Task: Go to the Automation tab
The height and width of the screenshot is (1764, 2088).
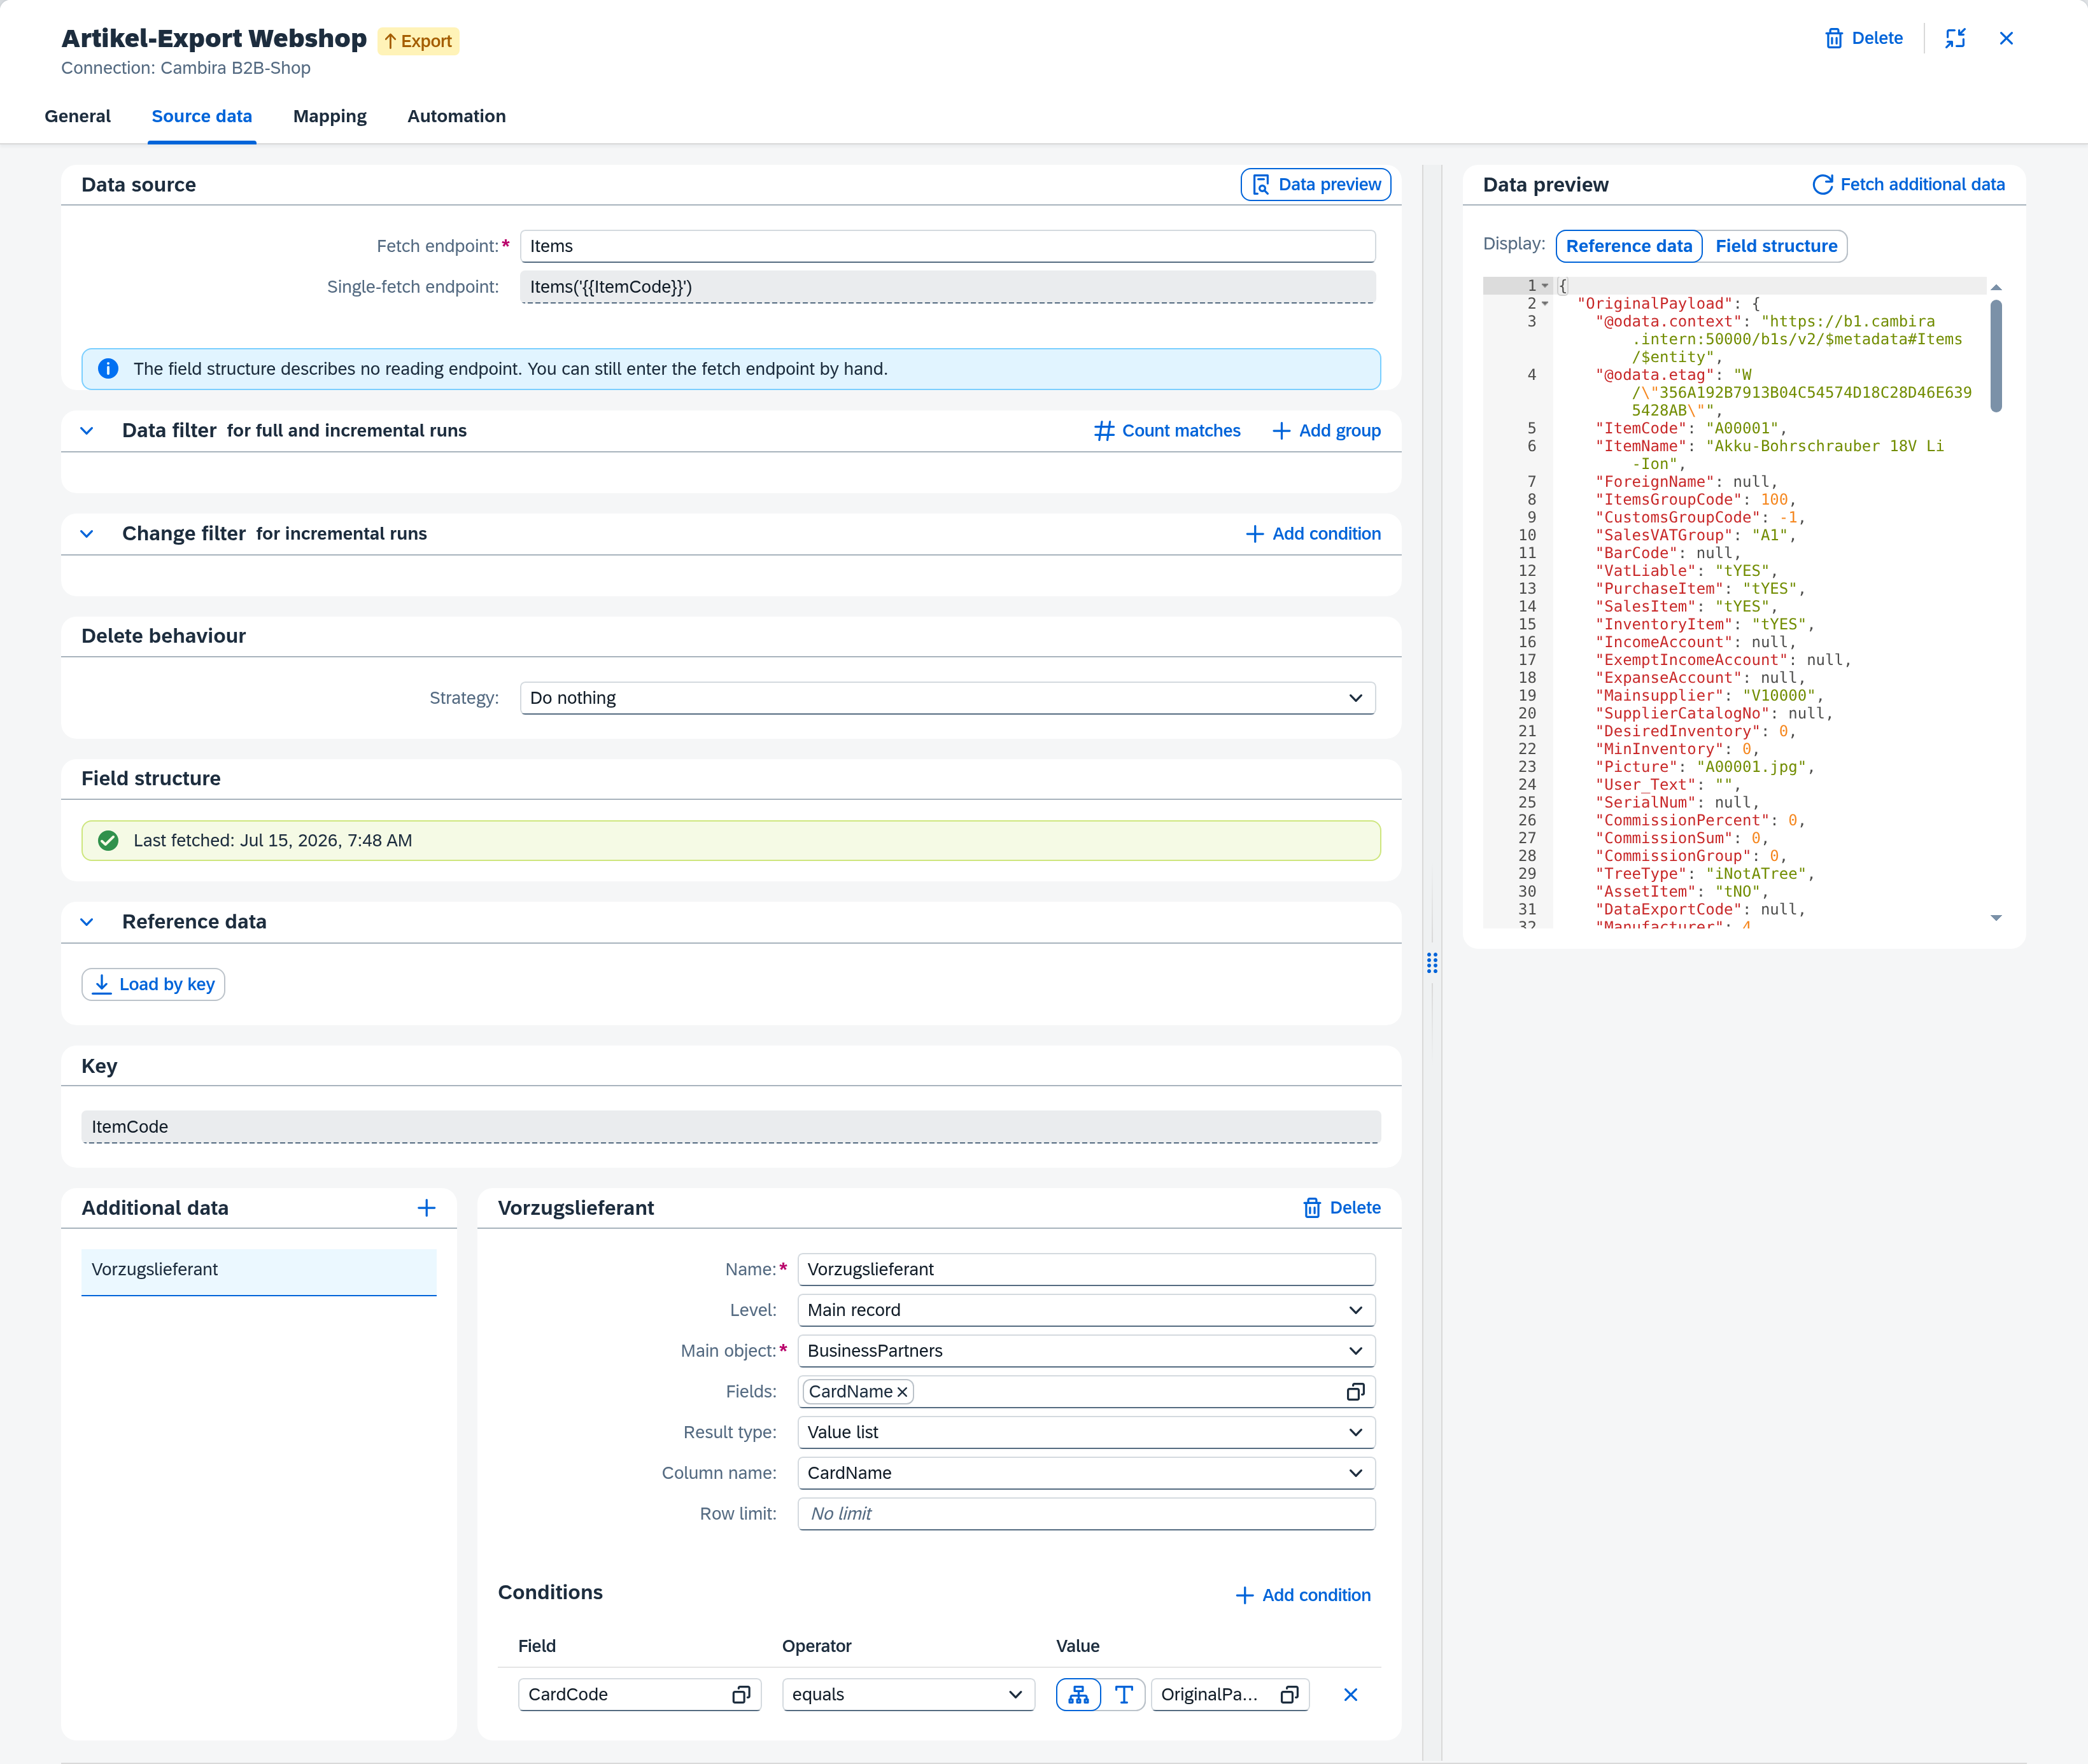Action: (456, 116)
